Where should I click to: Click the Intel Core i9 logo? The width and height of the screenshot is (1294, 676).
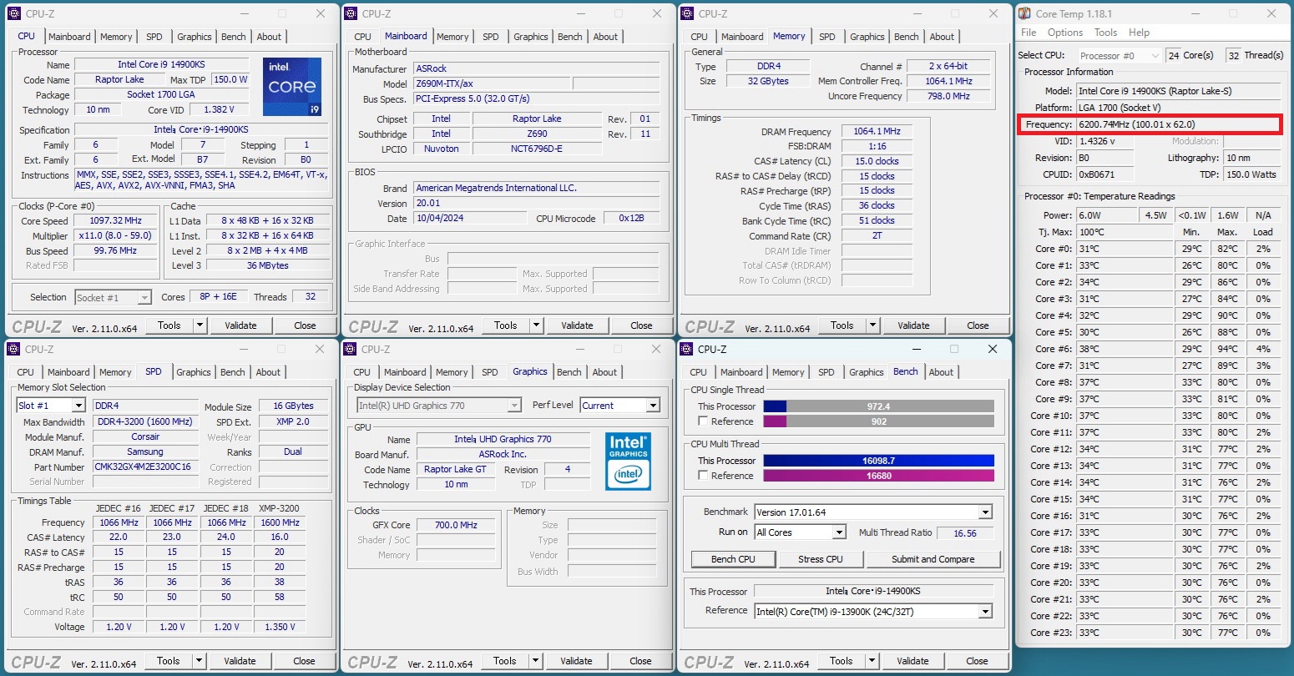pos(292,87)
